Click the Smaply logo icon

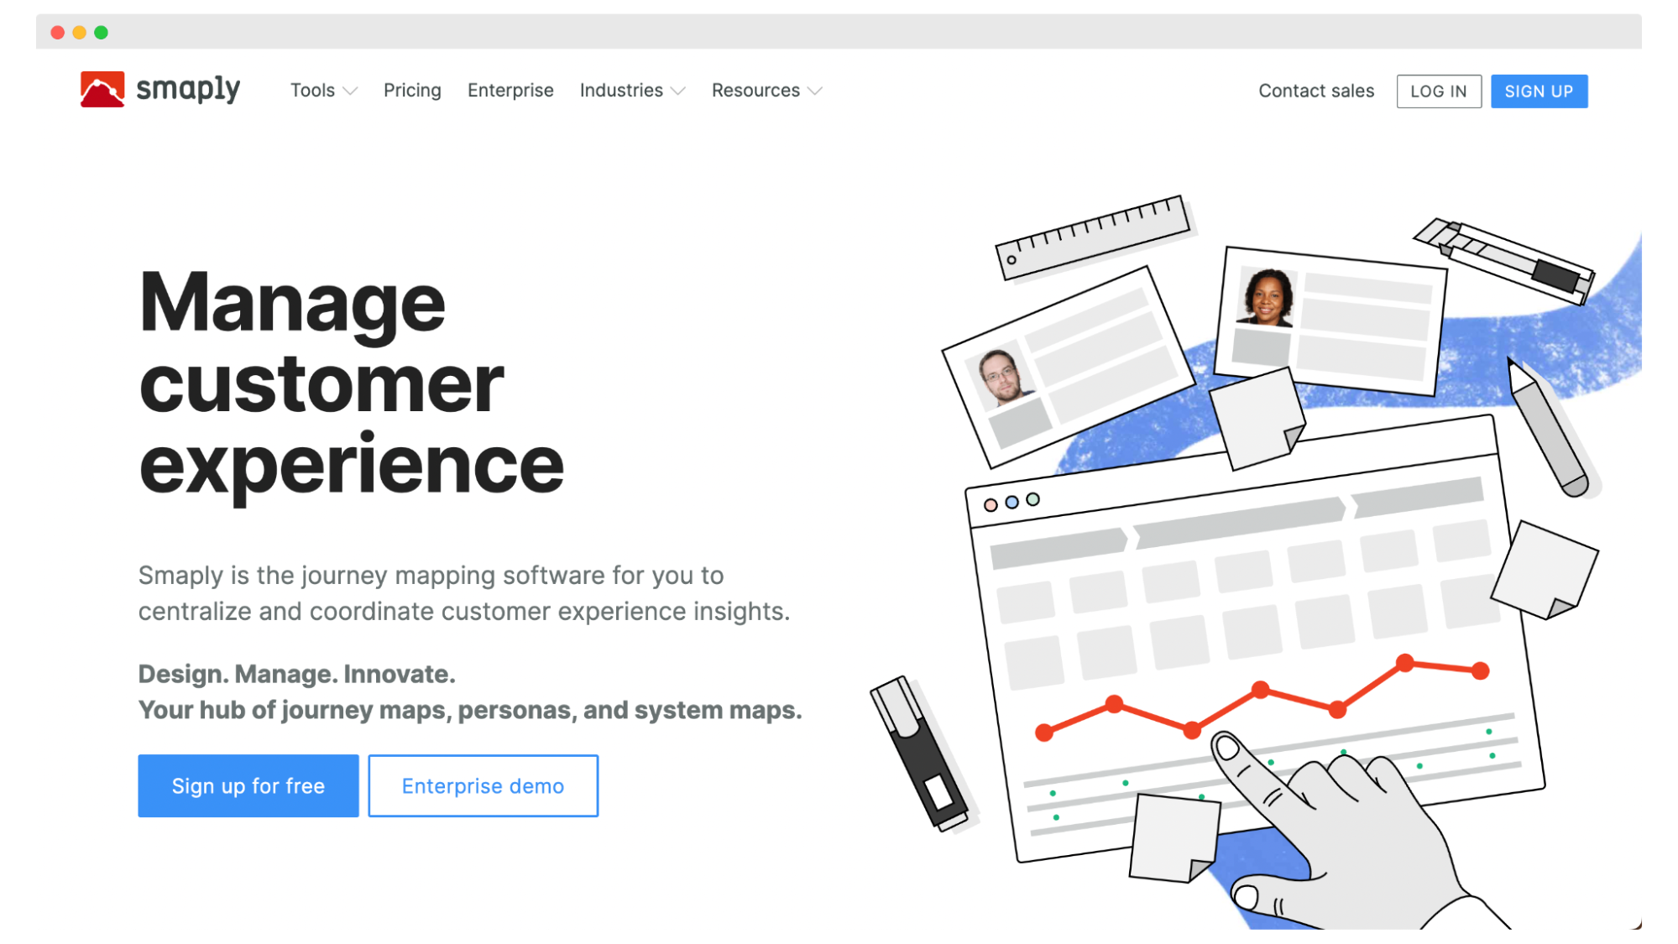(x=102, y=90)
